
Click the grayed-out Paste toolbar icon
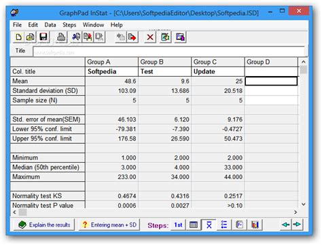pos(99,37)
